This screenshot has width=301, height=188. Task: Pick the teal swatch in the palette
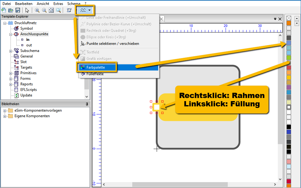tap(289, 48)
